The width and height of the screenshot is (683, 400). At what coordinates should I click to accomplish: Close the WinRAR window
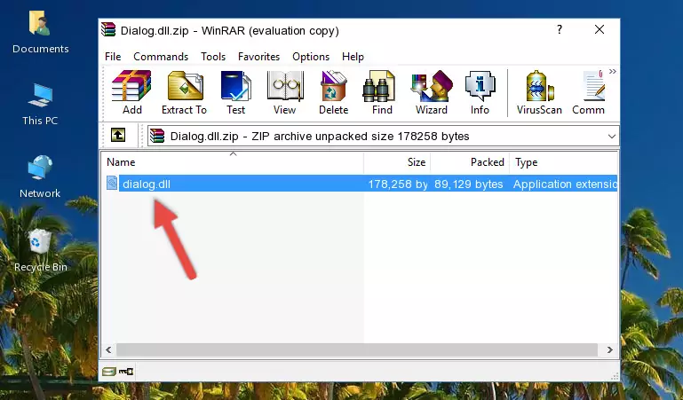600,29
